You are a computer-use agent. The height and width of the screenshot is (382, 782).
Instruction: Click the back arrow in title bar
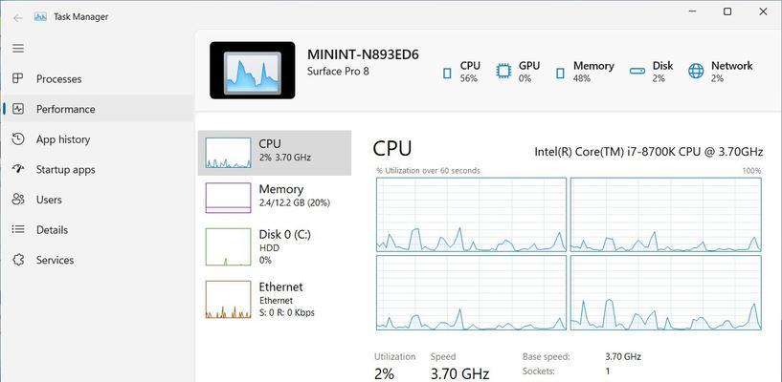18,18
